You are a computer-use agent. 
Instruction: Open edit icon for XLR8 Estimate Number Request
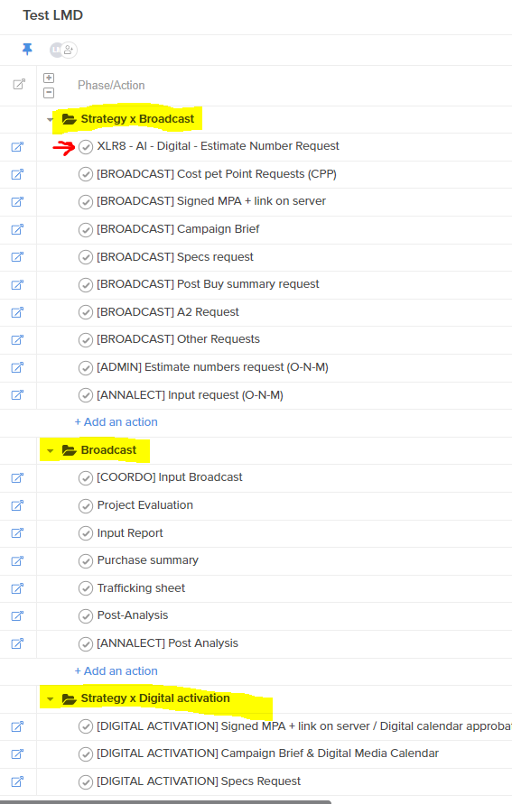(x=17, y=147)
